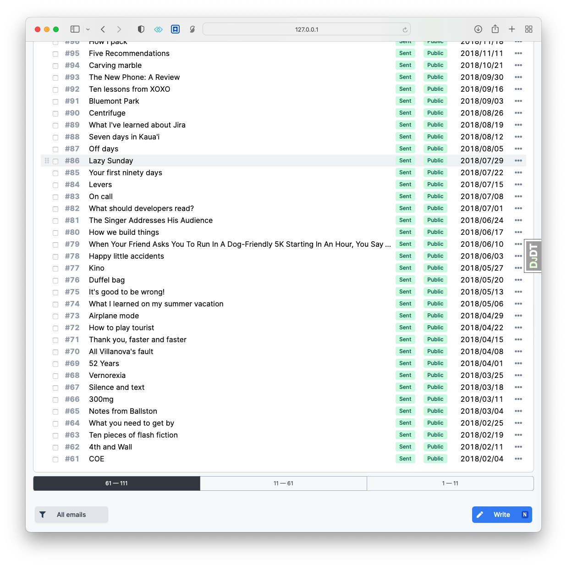Check the box for Lazy Sunday
567x566 pixels.
coord(55,161)
